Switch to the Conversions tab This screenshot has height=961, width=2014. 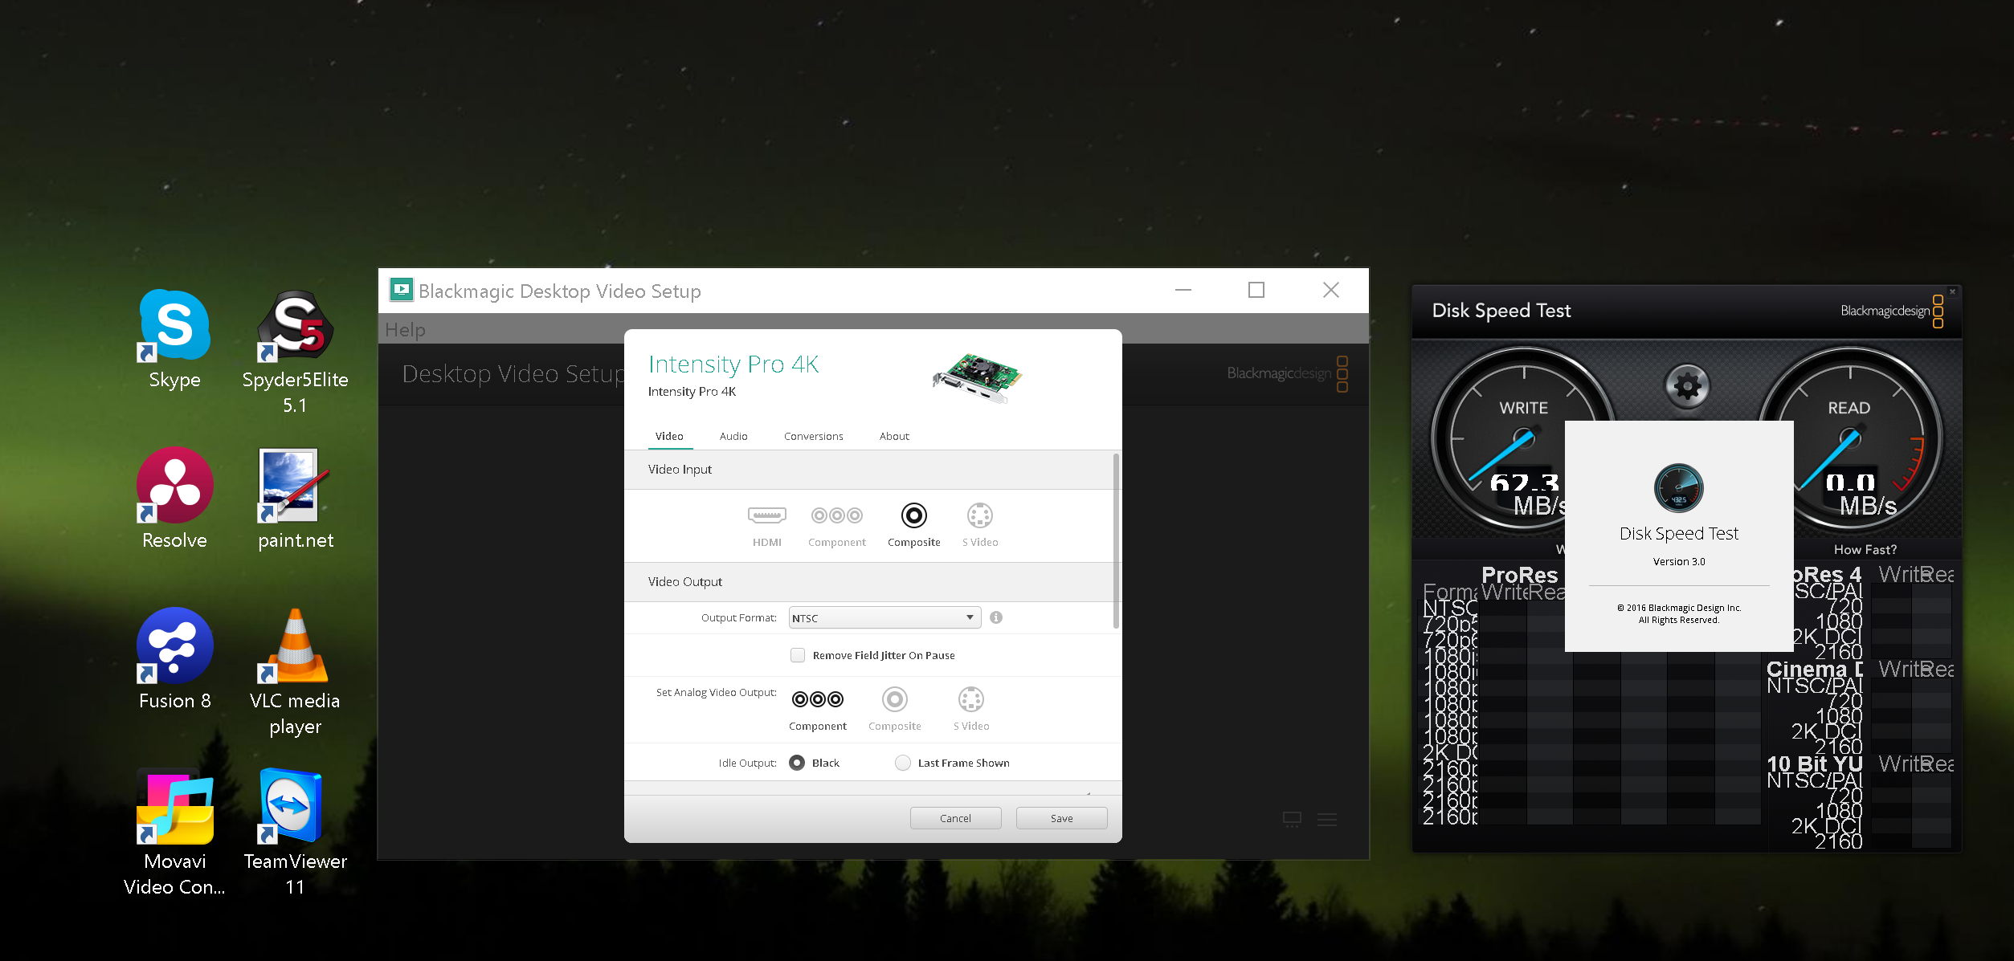point(813,436)
